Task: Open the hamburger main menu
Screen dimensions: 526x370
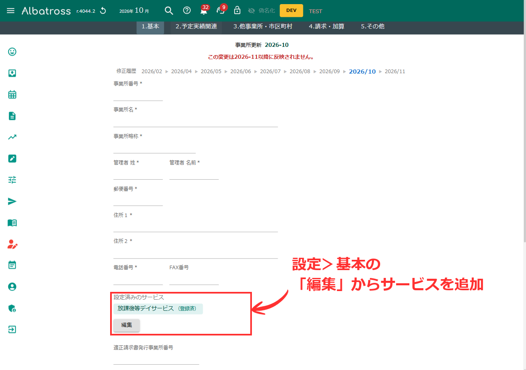Action: click(11, 11)
